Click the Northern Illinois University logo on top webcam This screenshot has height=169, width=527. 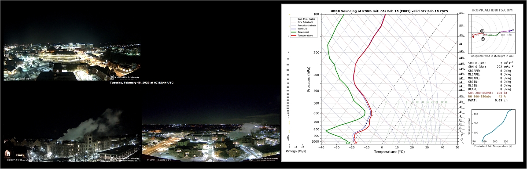tap(124, 77)
